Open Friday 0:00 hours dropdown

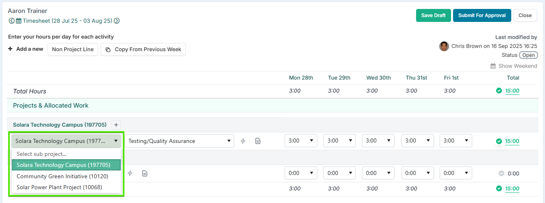(x=456, y=173)
